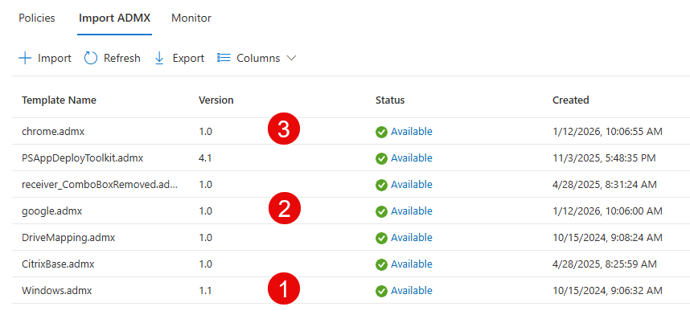This screenshot has width=690, height=319.
Task: Sort by Created column header
Action: [x=571, y=100]
